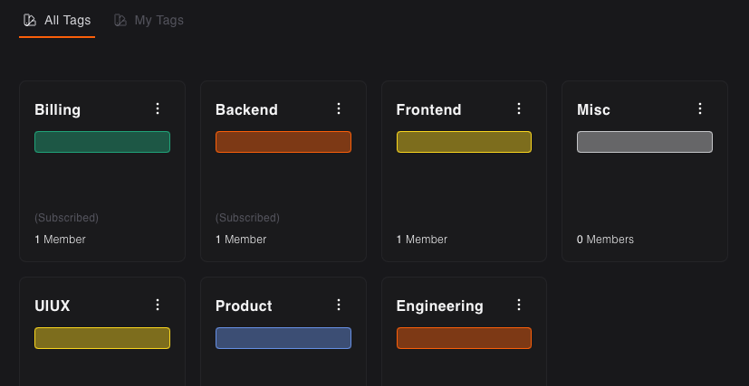The width and height of the screenshot is (749, 386).
Task: Click the Misc 0 Members count
Action: (x=605, y=240)
